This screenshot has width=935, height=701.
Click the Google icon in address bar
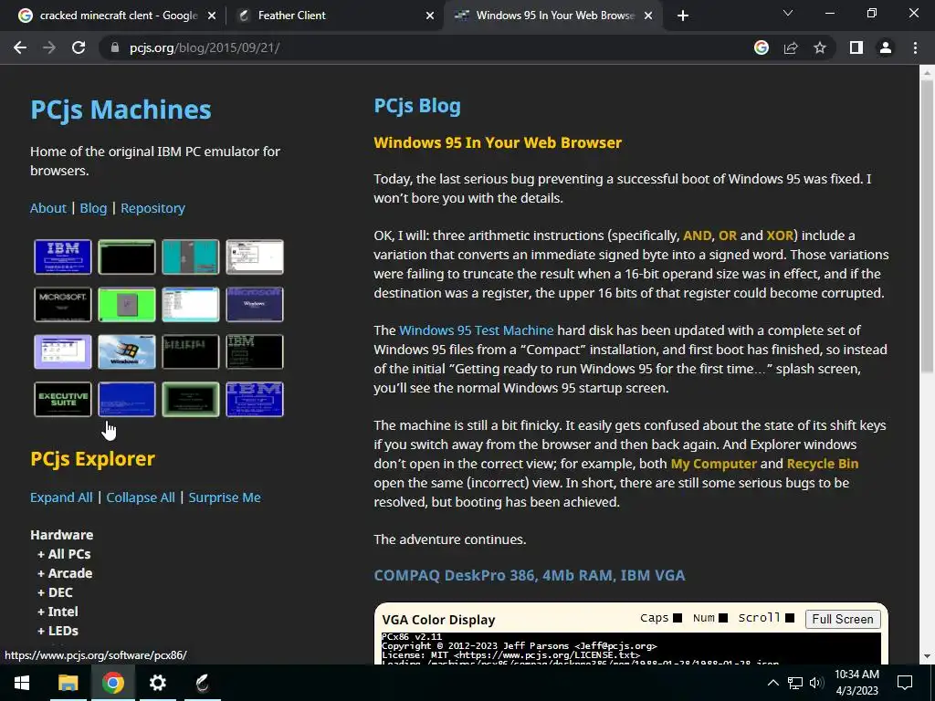761,47
